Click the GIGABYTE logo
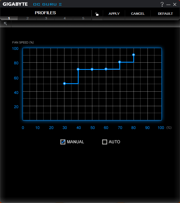 tap(15, 4)
